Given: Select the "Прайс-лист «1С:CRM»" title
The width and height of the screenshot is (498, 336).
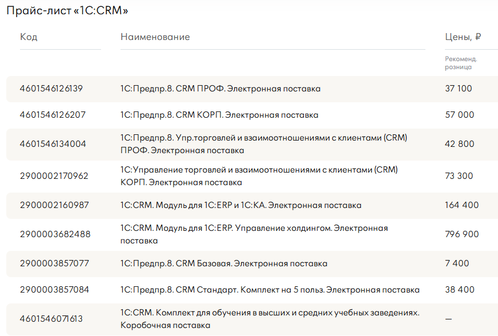Looking at the screenshot, I should (68, 10).
